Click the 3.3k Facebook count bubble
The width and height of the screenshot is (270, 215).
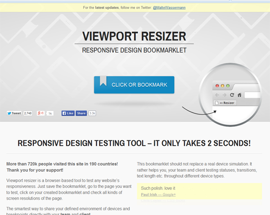(92, 113)
